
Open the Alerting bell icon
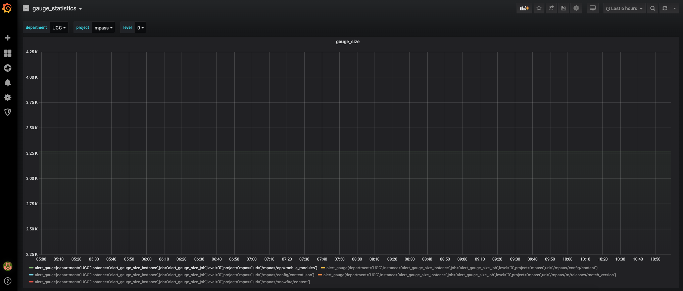pos(8,83)
